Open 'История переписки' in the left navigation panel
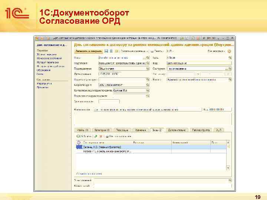 click(48, 62)
